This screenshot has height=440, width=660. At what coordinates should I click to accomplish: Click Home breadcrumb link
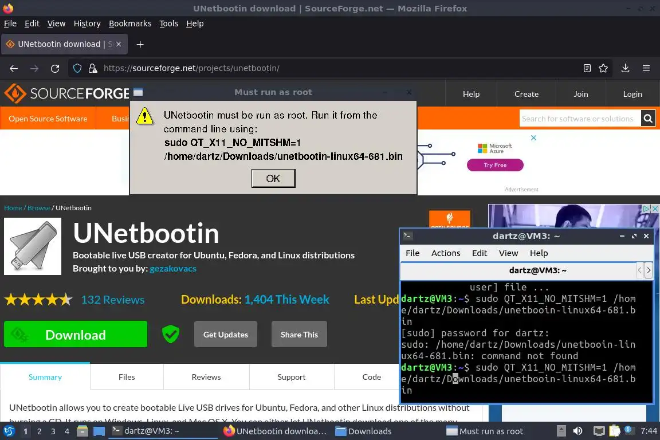(x=13, y=207)
